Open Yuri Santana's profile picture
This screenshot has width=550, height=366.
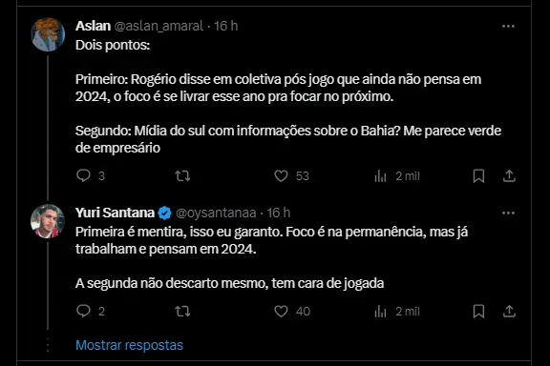click(x=48, y=221)
